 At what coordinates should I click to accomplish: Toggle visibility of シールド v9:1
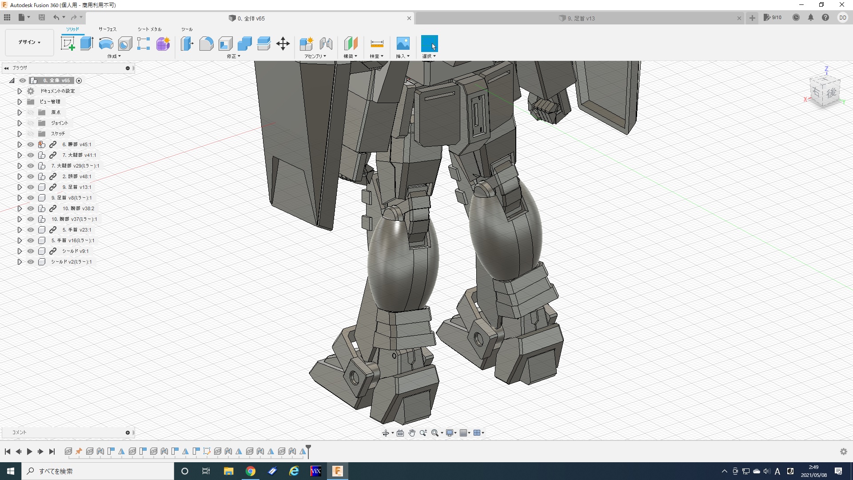pyautogui.click(x=31, y=251)
